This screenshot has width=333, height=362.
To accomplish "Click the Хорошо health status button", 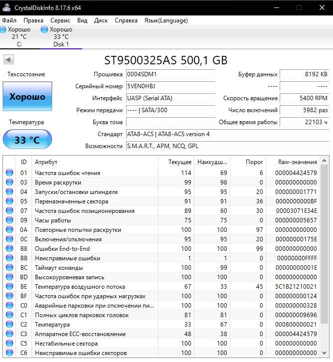I will (27, 96).
